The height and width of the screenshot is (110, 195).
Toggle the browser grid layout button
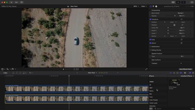pyautogui.click(x=173, y=2)
